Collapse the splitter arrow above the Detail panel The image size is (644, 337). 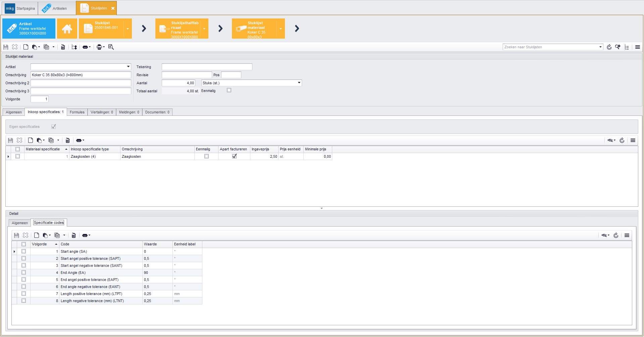point(321,208)
